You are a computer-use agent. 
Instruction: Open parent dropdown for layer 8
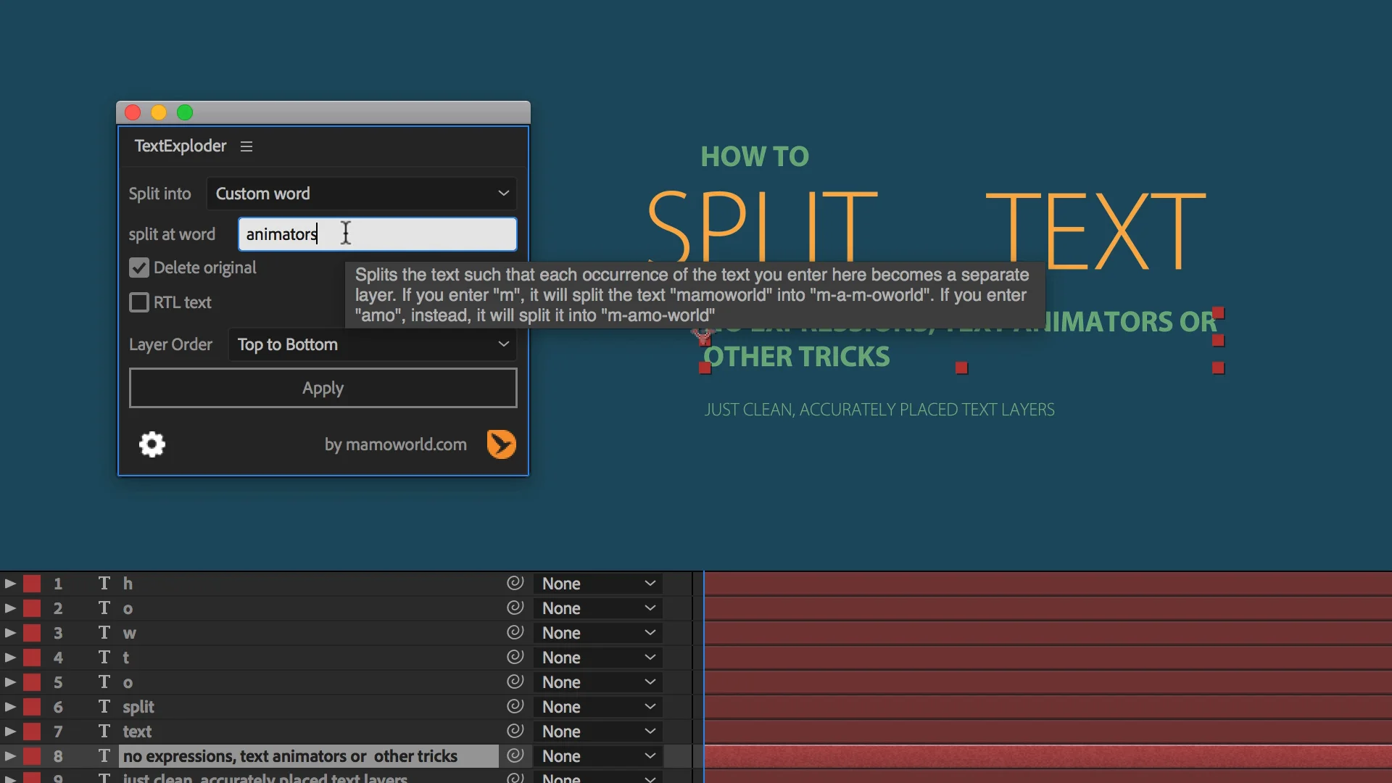598,756
